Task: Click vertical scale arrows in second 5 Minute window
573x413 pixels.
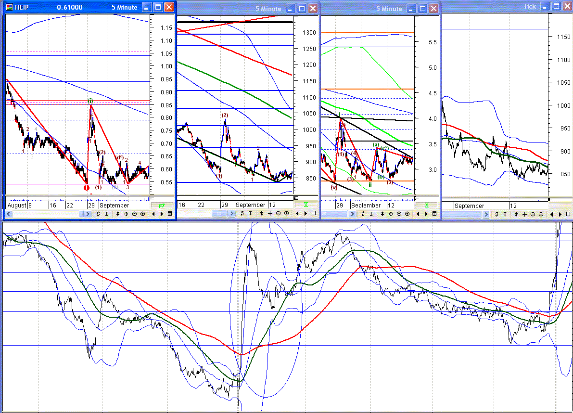Action: [262, 213]
